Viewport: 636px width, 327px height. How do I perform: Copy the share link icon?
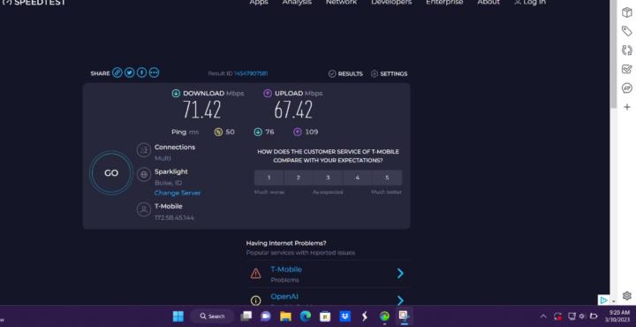(x=117, y=72)
